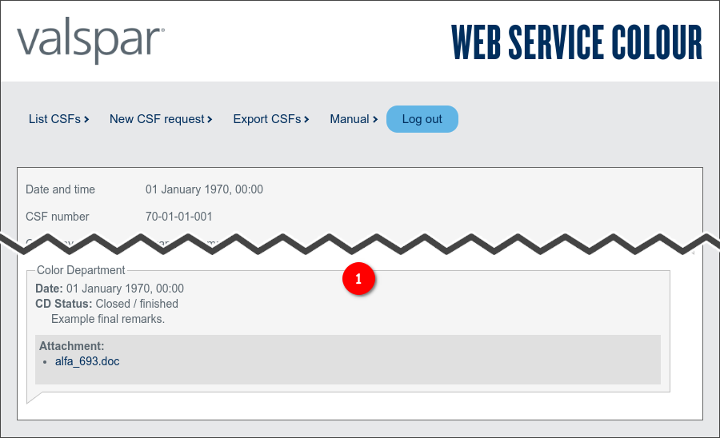Click the Example final remarks text
This screenshot has height=438, width=720.
point(107,319)
